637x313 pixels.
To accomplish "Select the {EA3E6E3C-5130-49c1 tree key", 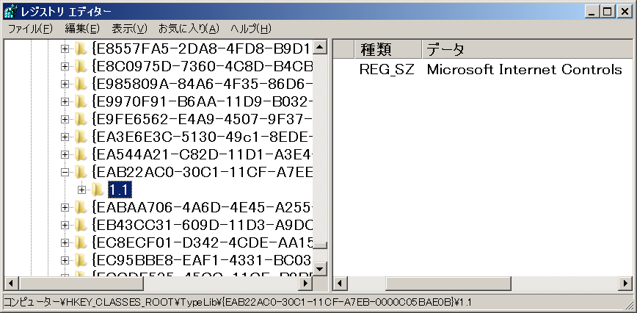I will [x=202, y=137].
